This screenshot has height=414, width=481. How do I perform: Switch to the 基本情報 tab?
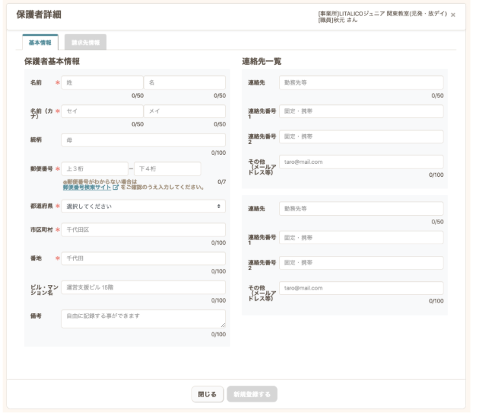[40, 42]
